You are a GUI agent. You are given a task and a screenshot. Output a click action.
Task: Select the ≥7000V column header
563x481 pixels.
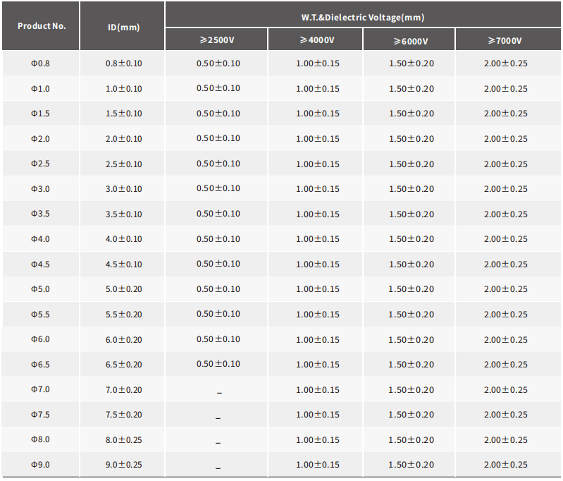click(x=505, y=40)
